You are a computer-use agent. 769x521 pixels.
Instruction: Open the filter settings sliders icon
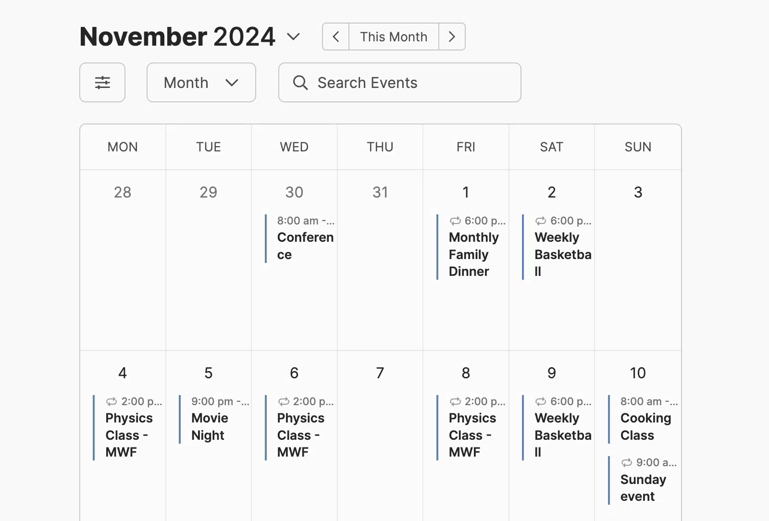102,83
